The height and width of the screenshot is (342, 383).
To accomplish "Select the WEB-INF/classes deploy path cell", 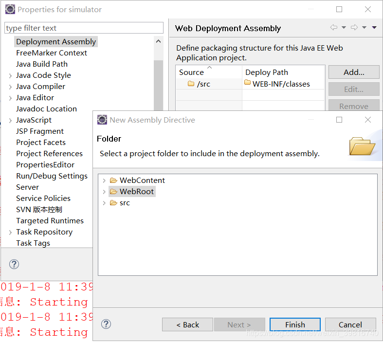I will pos(283,84).
